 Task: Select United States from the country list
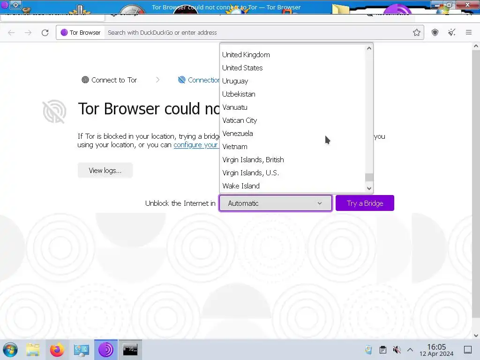(292, 68)
